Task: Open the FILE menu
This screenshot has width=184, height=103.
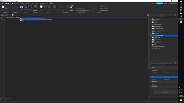Action: pos(2,3)
